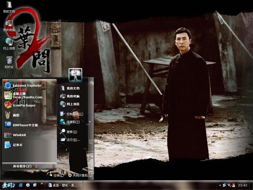Open 控制面板(C) control panel entry

[x=72, y=114]
